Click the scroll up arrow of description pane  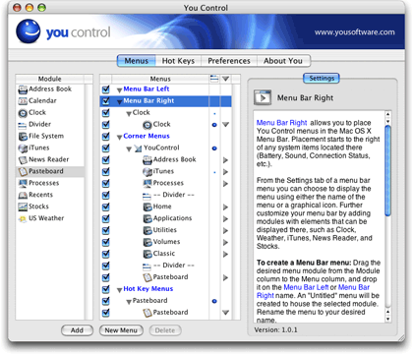(388, 114)
